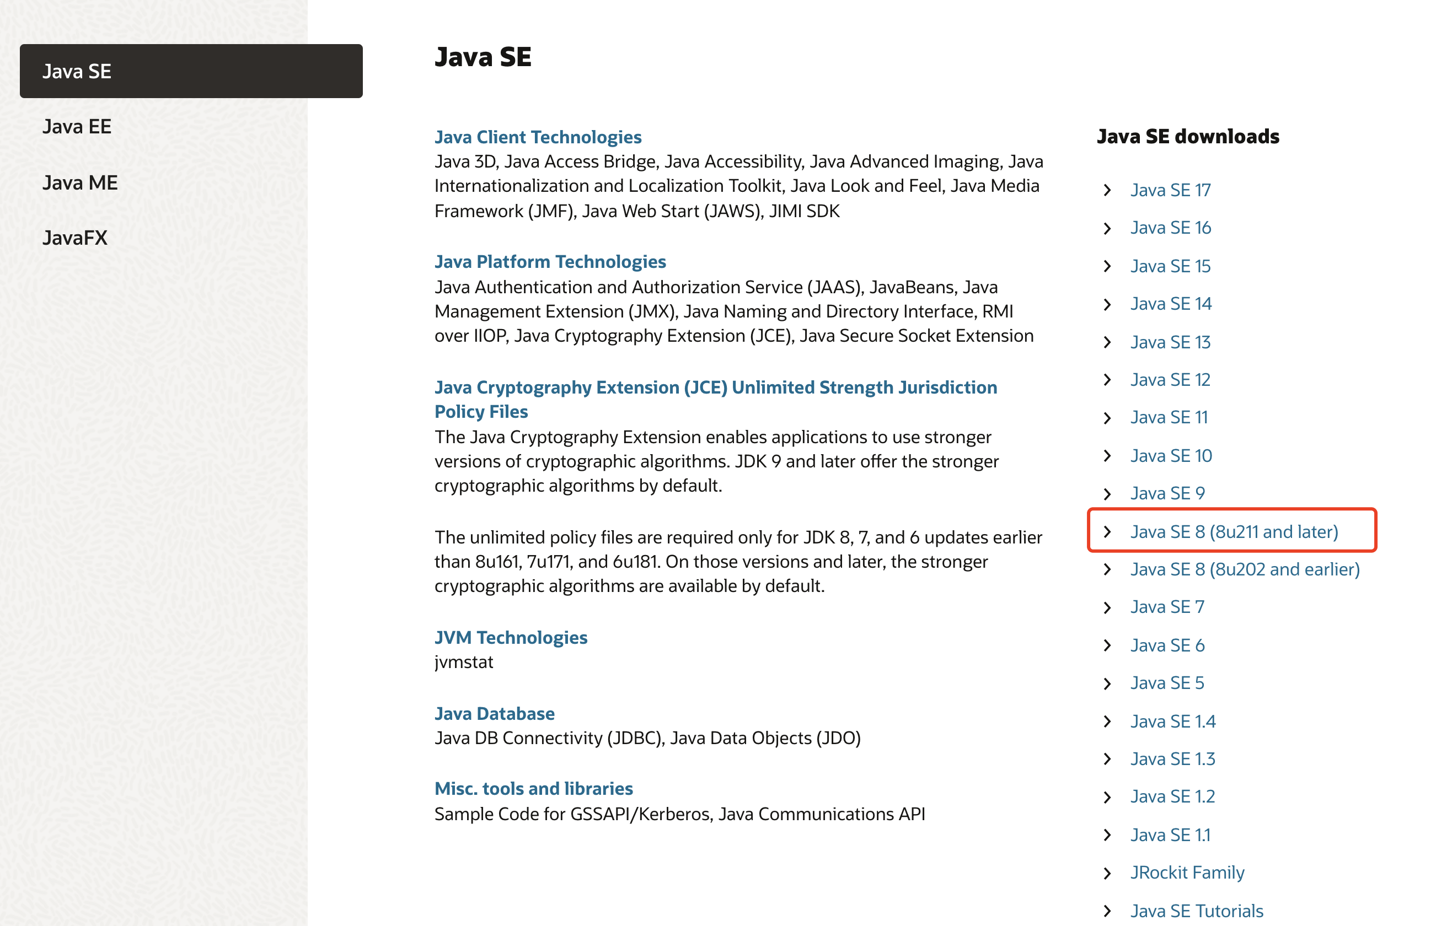Click the Java SE 9 download link

pyautogui.click(x=1167, y=493)
